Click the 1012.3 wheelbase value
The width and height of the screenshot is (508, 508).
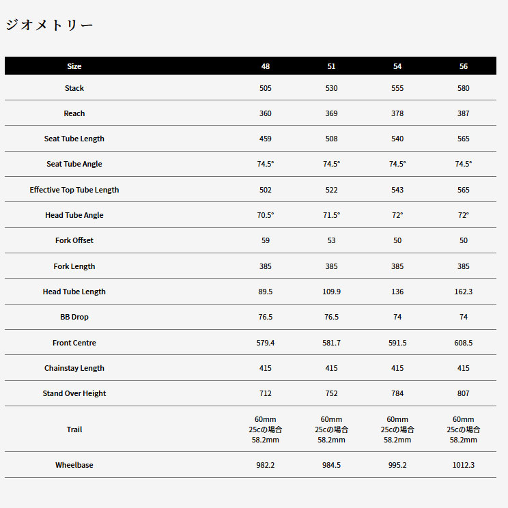pyautogui.click(x=464, y=465)
